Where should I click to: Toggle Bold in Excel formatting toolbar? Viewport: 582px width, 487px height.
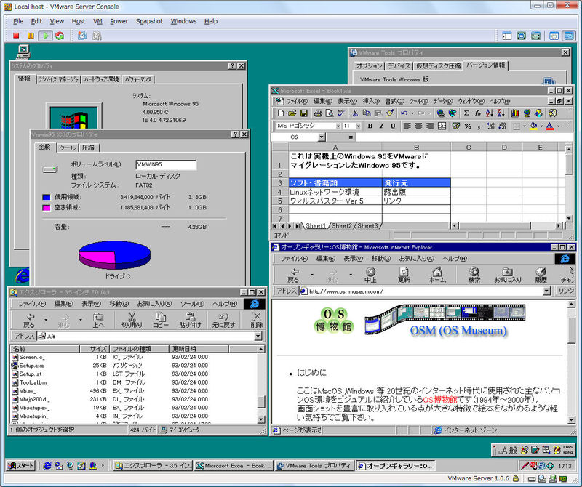tap(370, 126)
